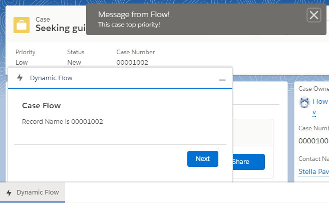The image size is (329, 203).
Task: Click the 'v' link under Case Owner
Action: tap(314, 112)
